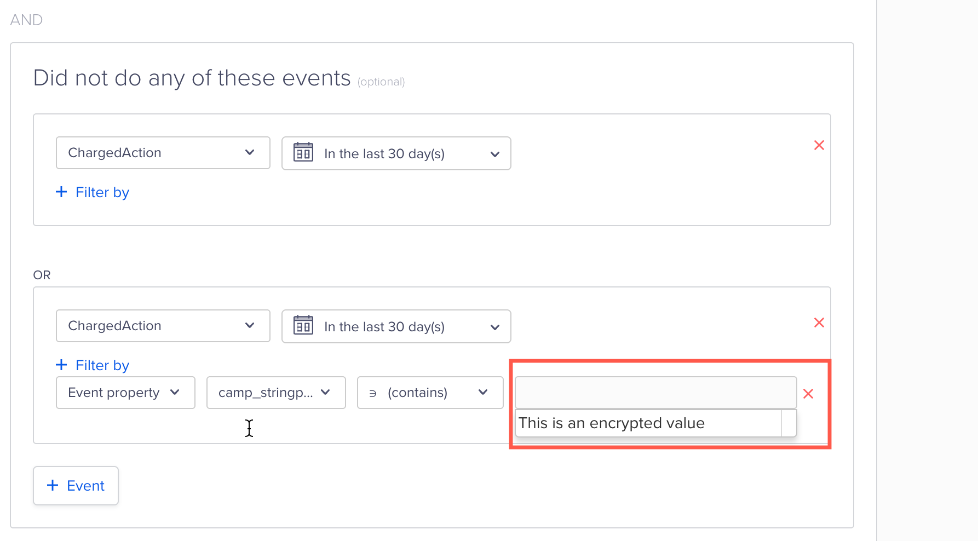This screenshot has height=541, width=978.
Task: Click the calendar icon on second event's time filter
Action: tap(303, 326)
